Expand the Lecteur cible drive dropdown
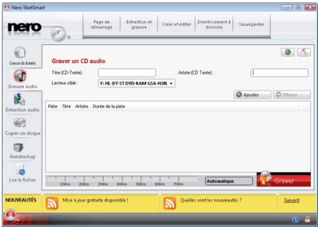 click(137, 83)
